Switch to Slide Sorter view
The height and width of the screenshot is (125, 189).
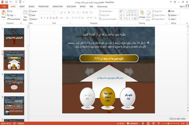148,123
